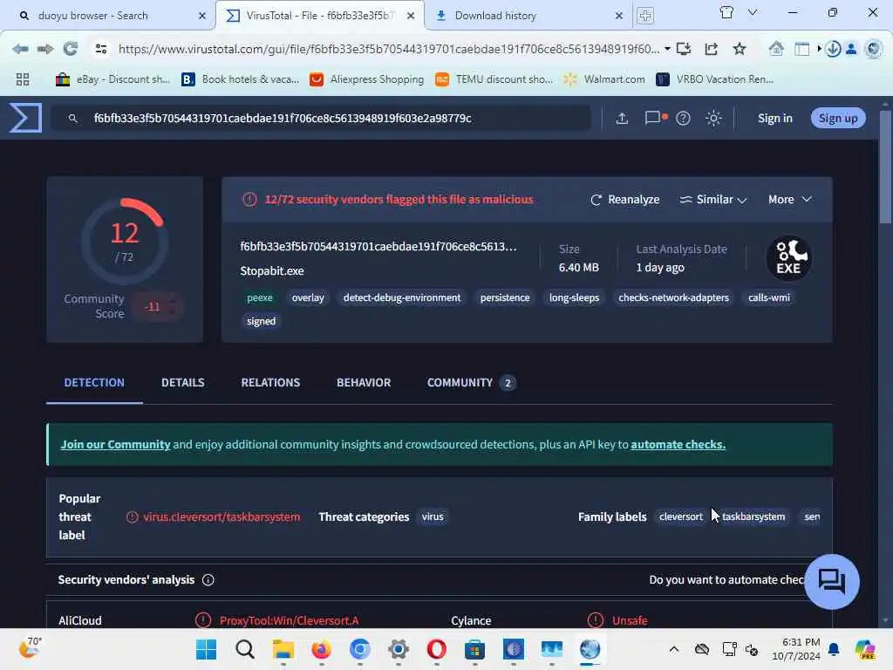Switch to the RELATIONS tab
The width and height of the screenshot is (893, 670).
270,383
